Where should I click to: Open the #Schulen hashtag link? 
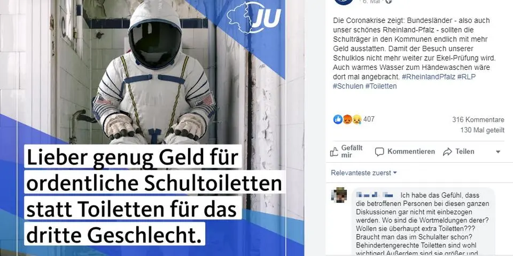pos(348,86)
